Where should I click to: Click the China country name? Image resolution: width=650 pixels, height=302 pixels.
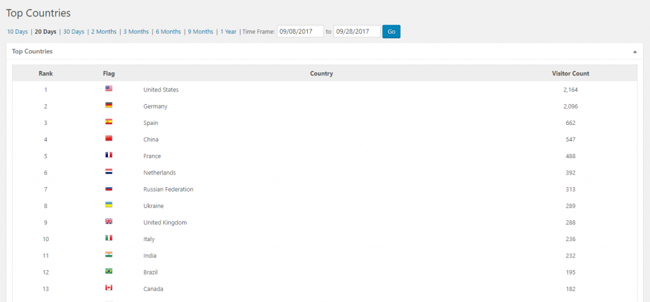pyautogui.click(x=151, y=139)
